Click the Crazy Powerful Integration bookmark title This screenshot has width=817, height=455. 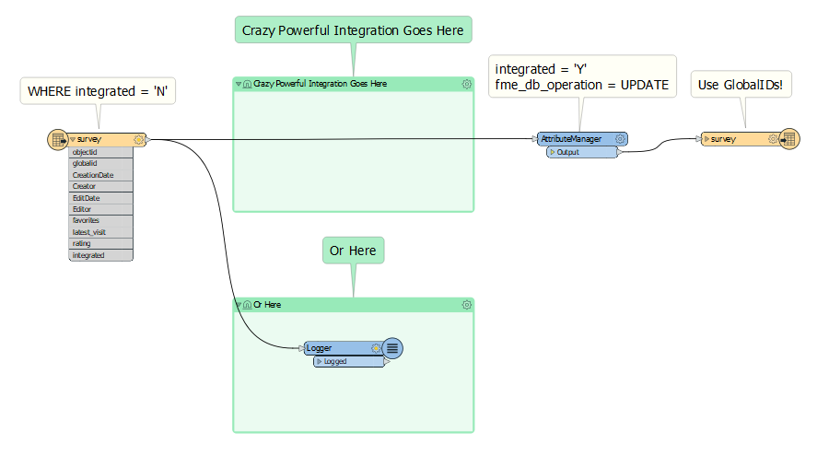tap(321, 84)
